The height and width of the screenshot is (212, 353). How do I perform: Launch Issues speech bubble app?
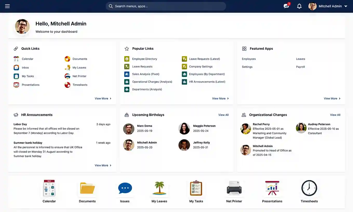125,191
